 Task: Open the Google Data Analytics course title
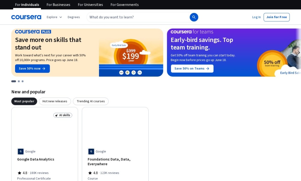coord(36,159)
